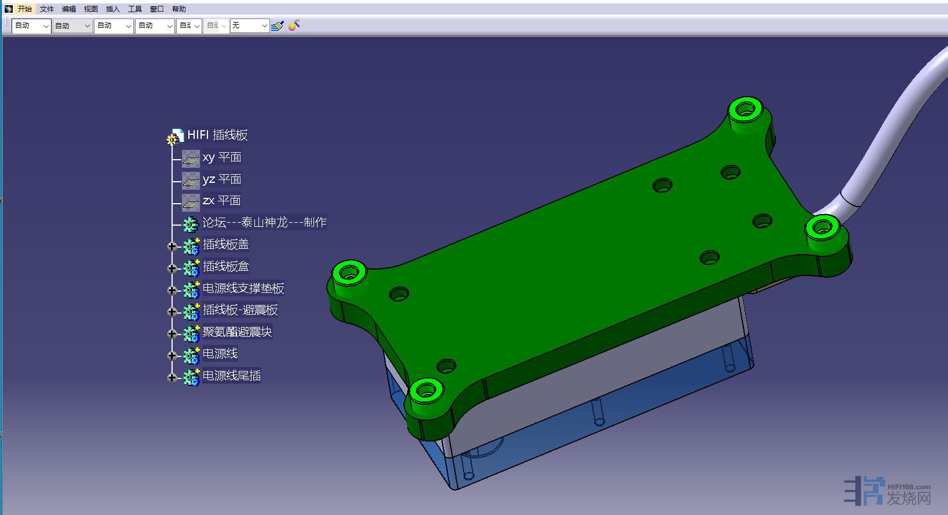Select the 插线板-避震板 tree label

point(240,310)
